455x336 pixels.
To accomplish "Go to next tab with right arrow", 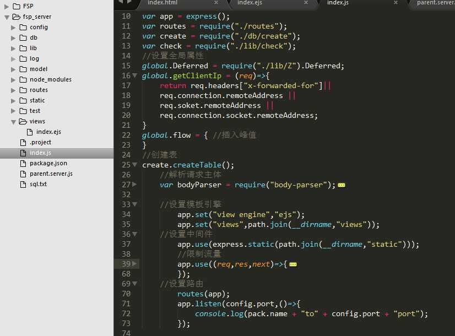I will point(129,2).
